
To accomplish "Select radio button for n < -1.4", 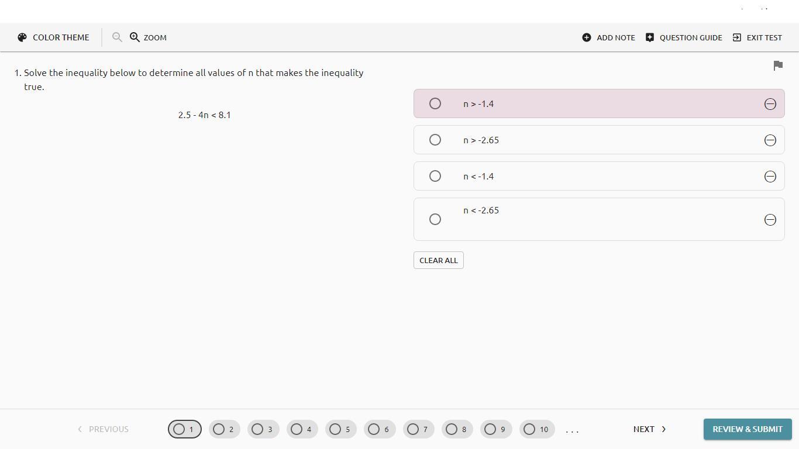I will point(435,177).
